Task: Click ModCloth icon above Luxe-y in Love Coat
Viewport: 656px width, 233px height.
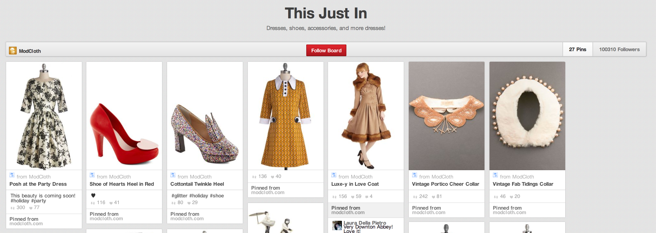Action: [x=334, y=175]
